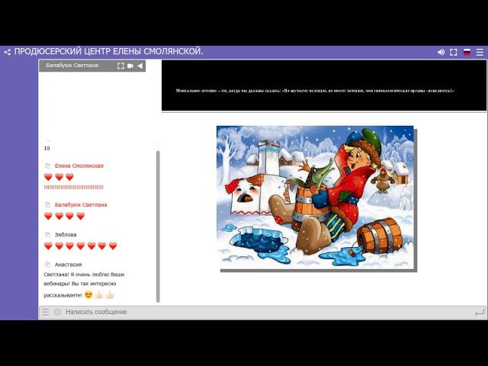Open the Russian flag language selector
This screenshot has width=488, height=366.
coord(467,53)
